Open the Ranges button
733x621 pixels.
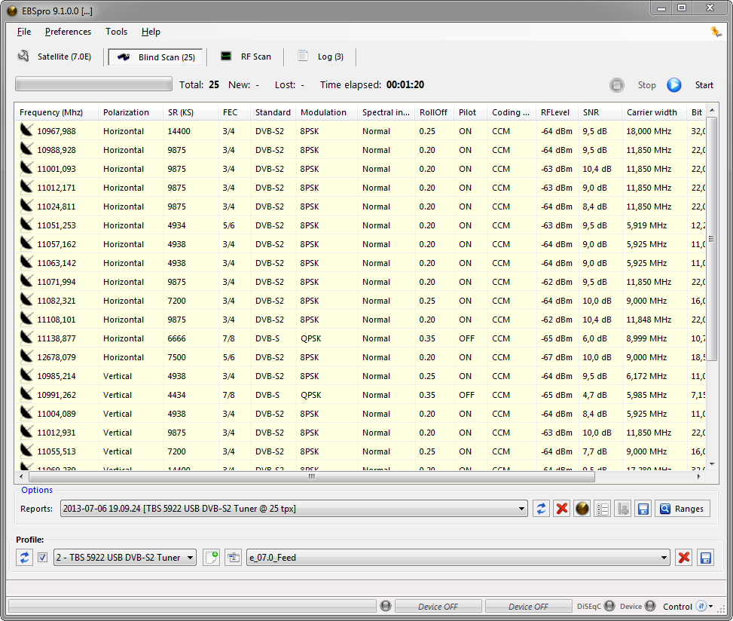[682, 508]
